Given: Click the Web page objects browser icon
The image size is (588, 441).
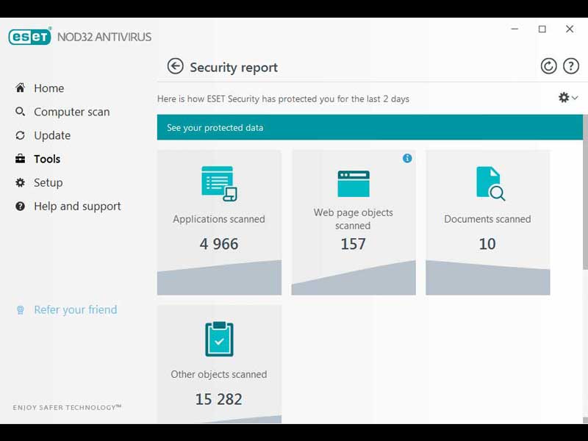Looking at the screenshot, I should coord(354,183).
